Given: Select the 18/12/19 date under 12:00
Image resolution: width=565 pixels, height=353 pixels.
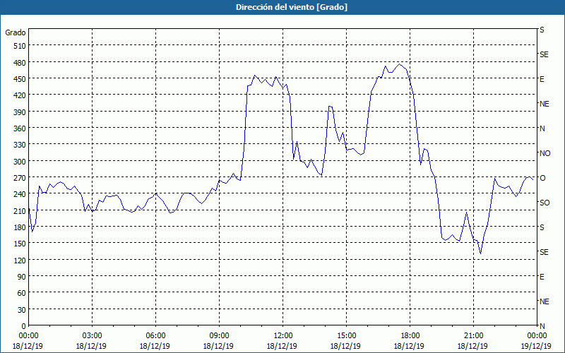Looking at the screenshot, I should [x=282, y=346].
